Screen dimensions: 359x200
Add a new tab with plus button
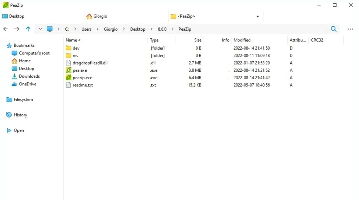pos(258,16)
